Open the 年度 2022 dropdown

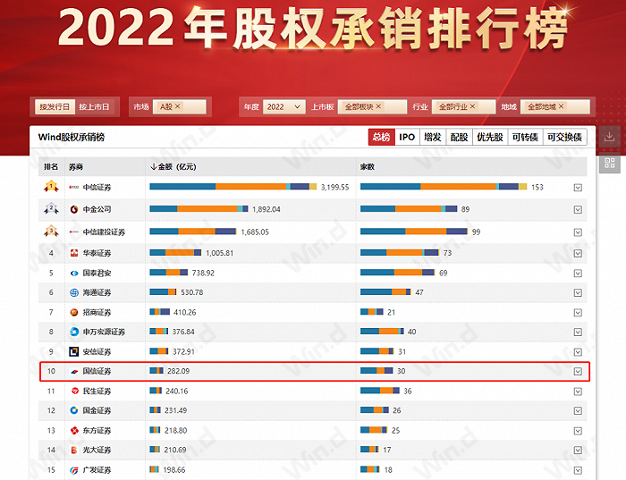[x=283, y=106]
